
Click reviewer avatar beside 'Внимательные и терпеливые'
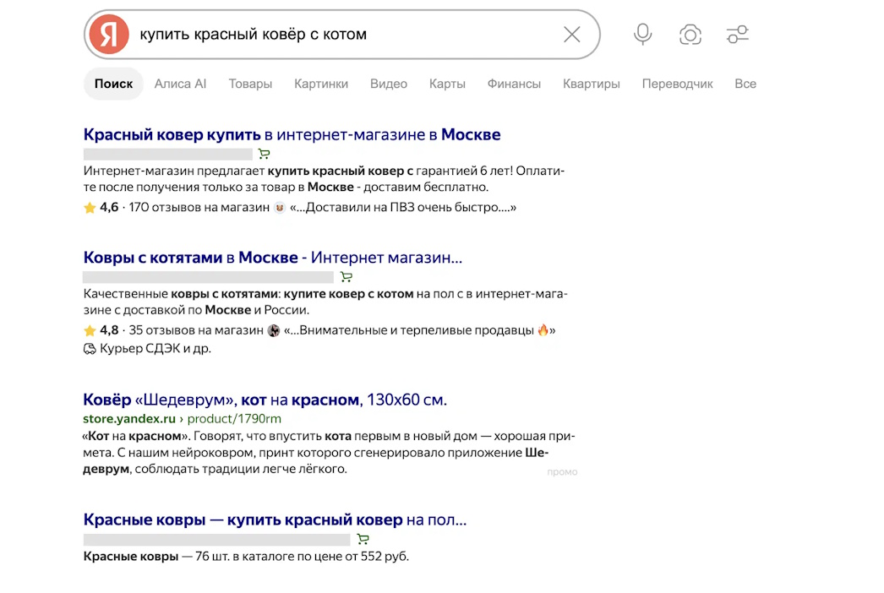click(x=274, y=330)
